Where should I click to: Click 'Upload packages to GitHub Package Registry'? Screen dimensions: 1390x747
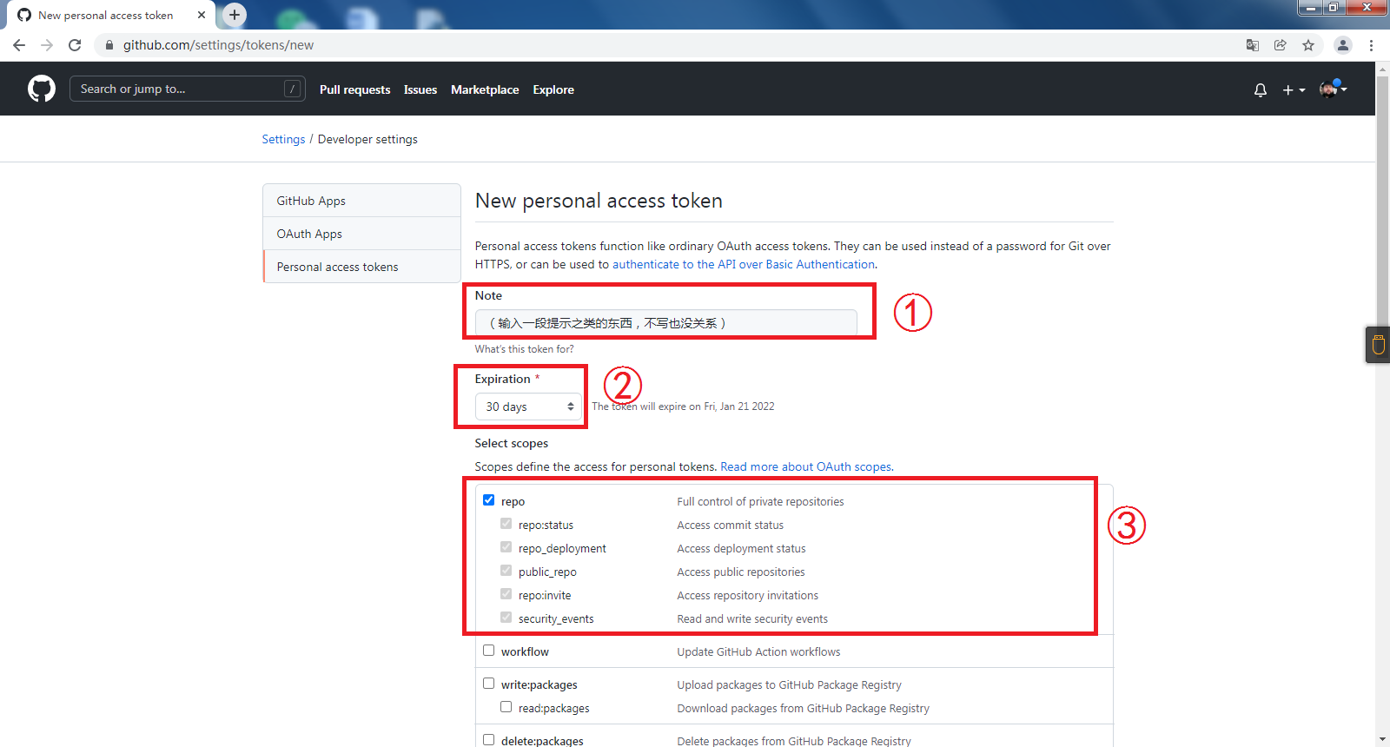point(789,684)
